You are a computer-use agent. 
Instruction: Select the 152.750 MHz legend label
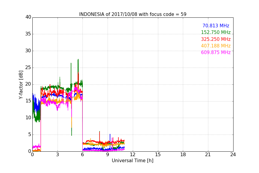point(216,32)
